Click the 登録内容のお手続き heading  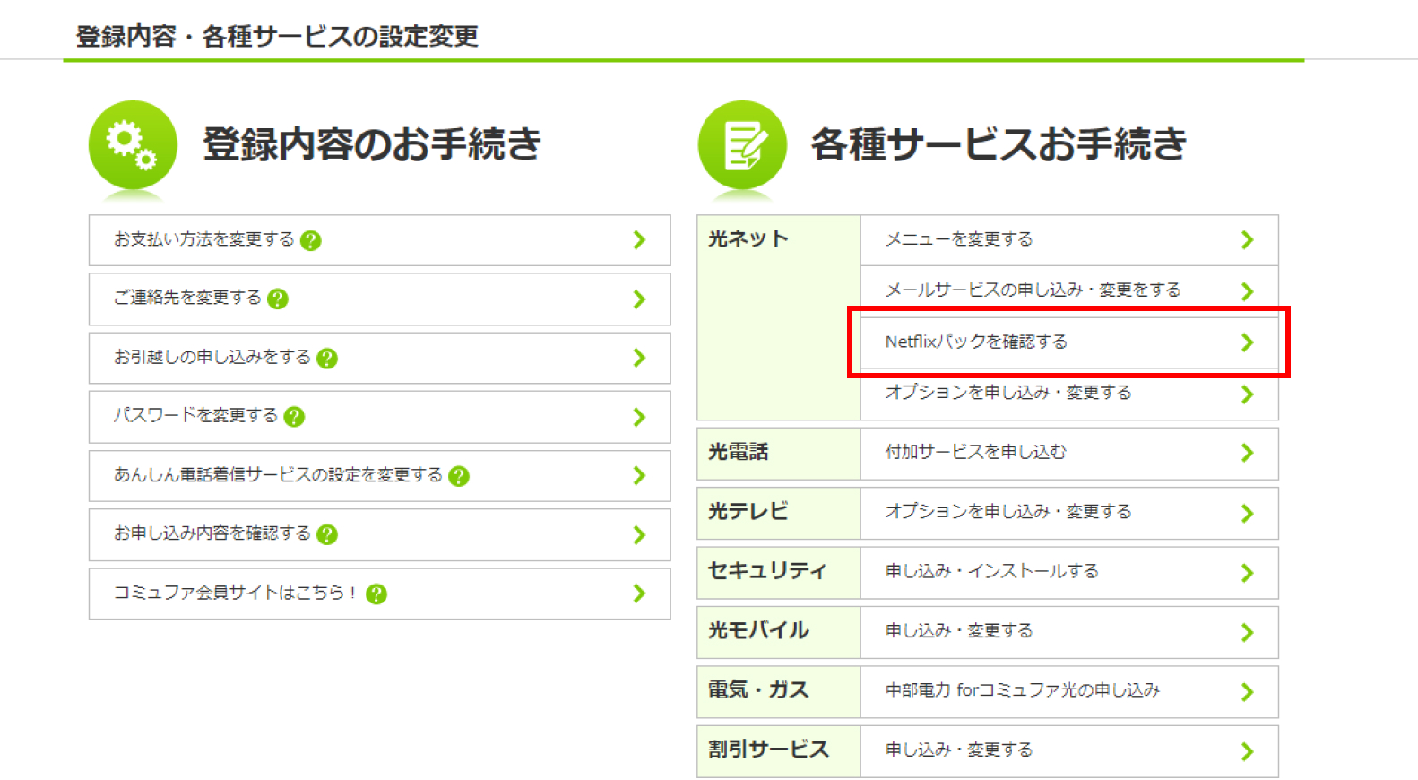[x=372, y=144]
